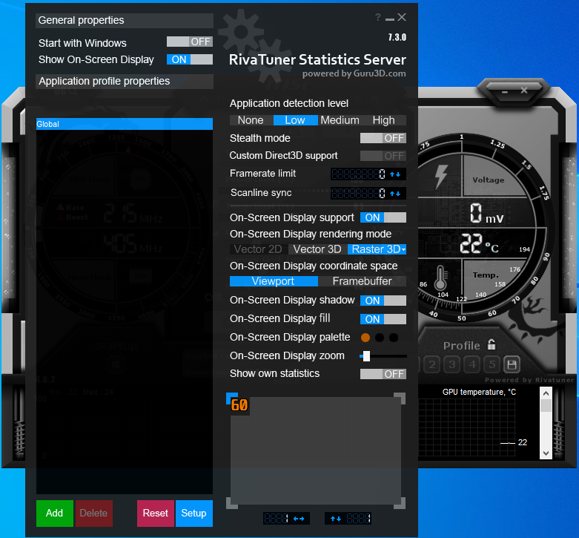This screenshot has width=579, height=538.
Task: Select the orange On-Screen Display palette color
Action: (365, 338)
